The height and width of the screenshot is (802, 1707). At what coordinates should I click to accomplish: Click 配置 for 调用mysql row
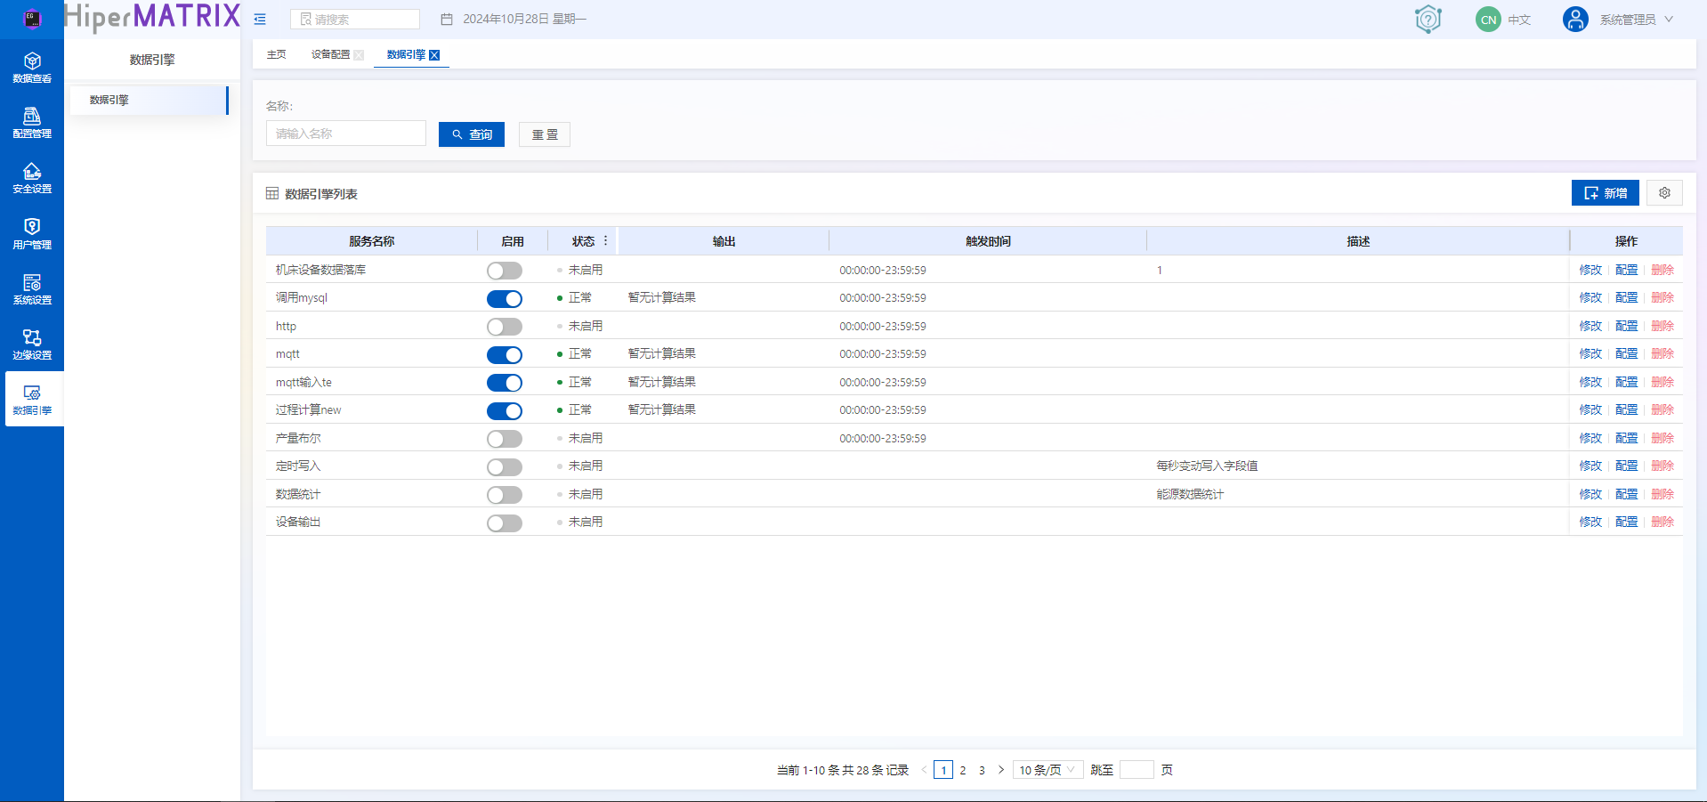click(x=1627, y=297)
